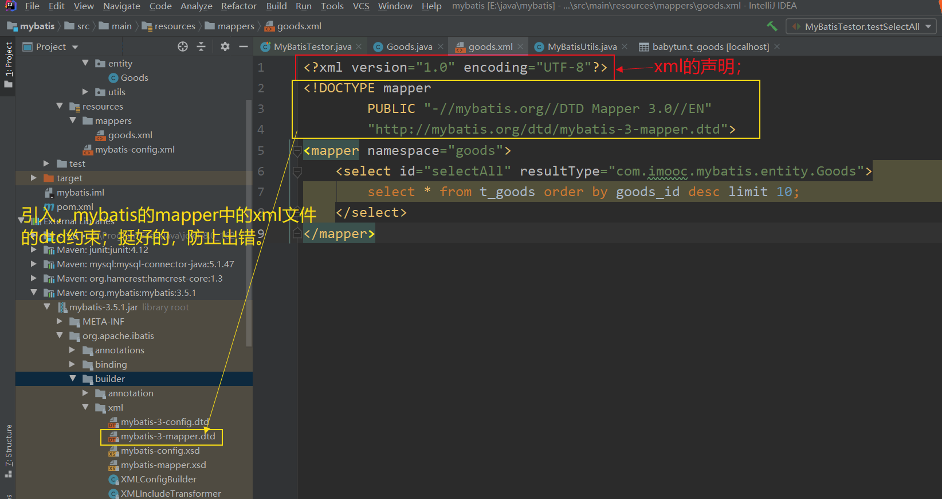Open the VCS menu
This screenshot has height=499, width=942.
point(361,6)
